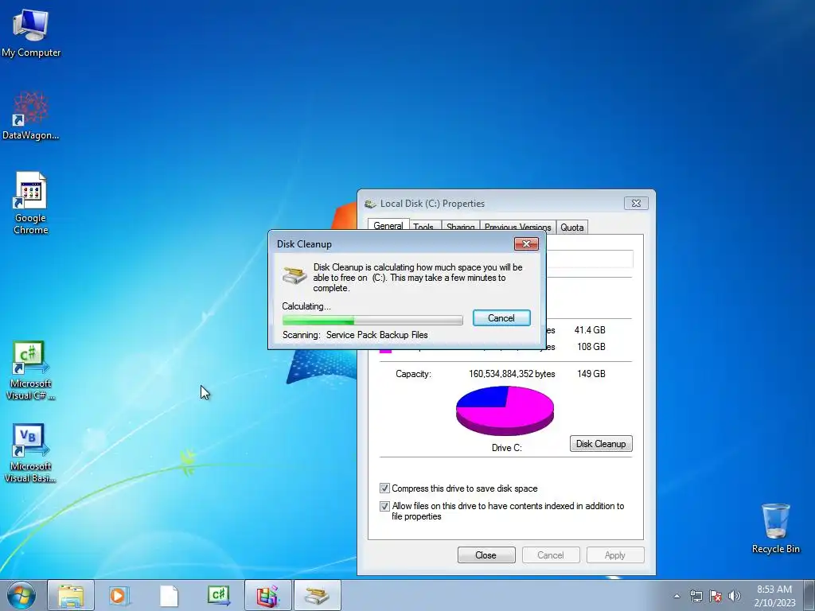The image size is (815, 611).
Task: Open the My Computer desktop icon
Action: click(x=31, y=32)
